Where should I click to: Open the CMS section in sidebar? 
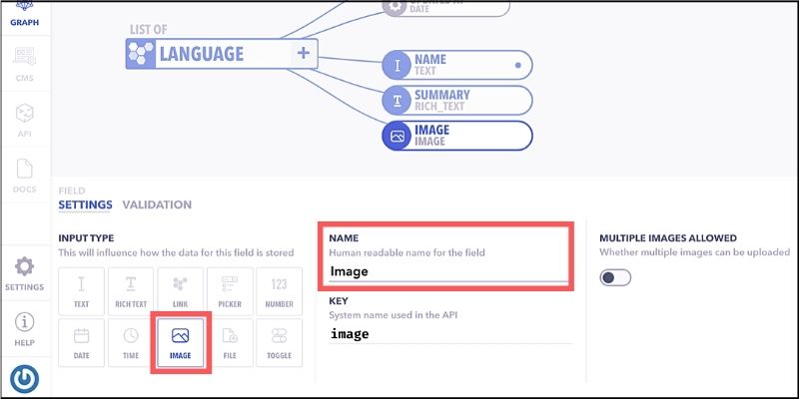pos(24,64)
